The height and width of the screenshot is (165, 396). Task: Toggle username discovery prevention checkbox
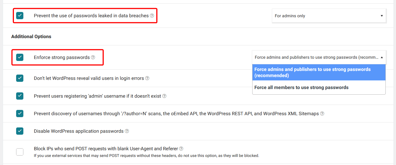[20, 114]
